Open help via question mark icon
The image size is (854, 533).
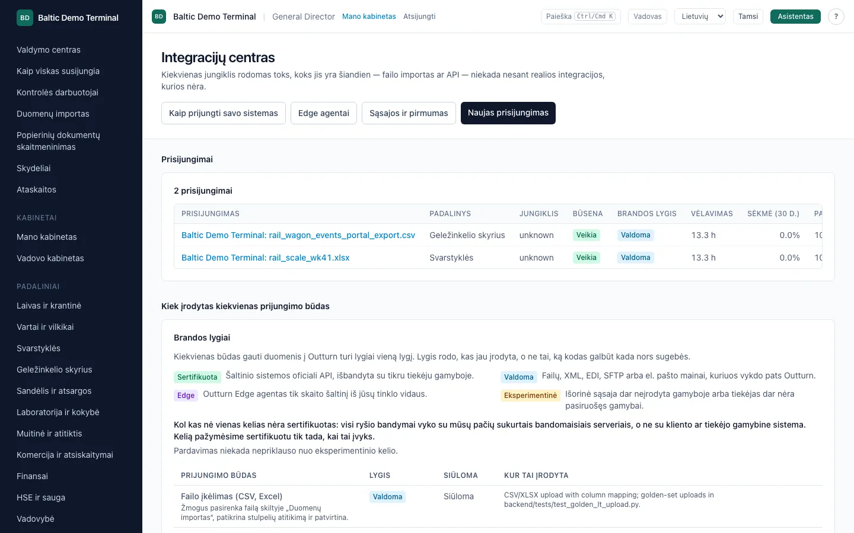coord(836,17)
